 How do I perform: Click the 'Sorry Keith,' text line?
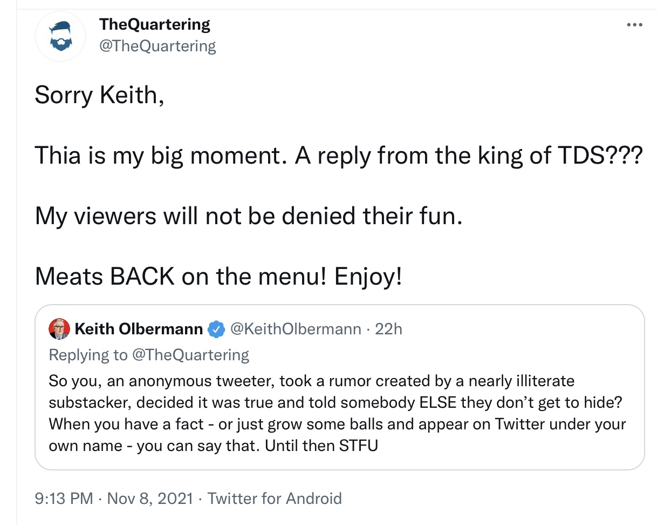click(99, 96)
